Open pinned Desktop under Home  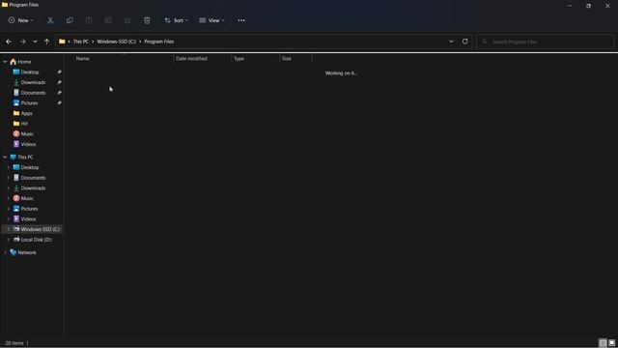pyautogui.click(x=30, y=72)
